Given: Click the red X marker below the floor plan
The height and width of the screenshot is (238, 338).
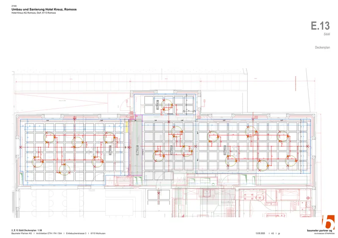Looking at the screenshot, I should [159, 193].
